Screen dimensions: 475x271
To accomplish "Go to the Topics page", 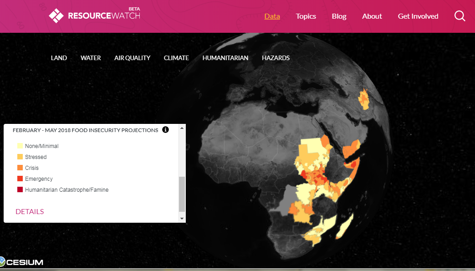I will [306, 16].
